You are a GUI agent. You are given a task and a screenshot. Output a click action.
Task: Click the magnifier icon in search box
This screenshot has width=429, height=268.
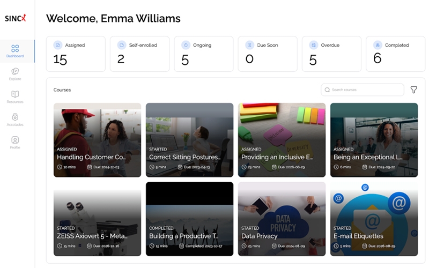327,90
